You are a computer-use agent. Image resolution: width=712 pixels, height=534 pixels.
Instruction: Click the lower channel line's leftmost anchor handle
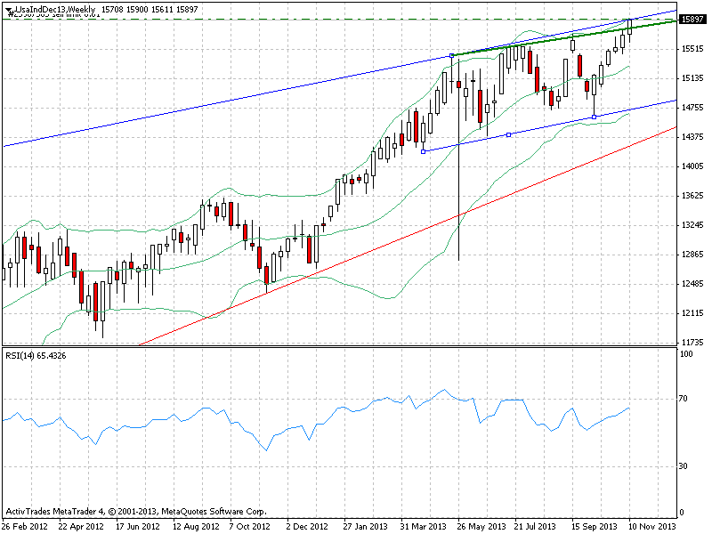424,151
